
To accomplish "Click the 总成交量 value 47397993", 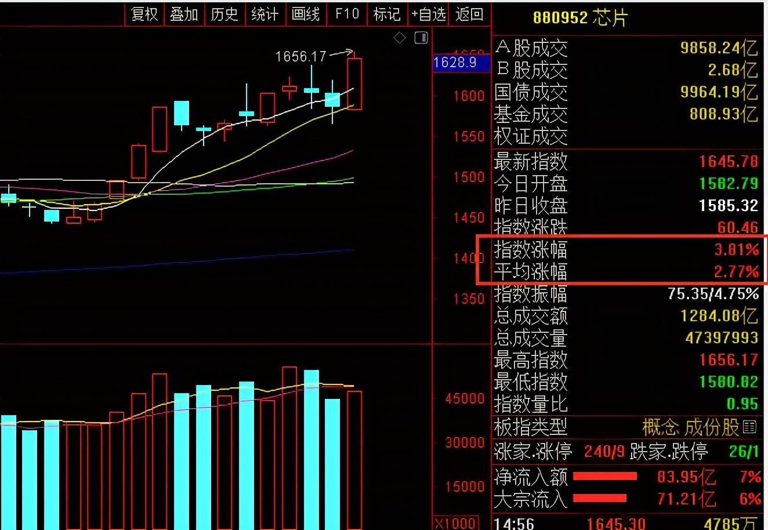I will (722, 337).
